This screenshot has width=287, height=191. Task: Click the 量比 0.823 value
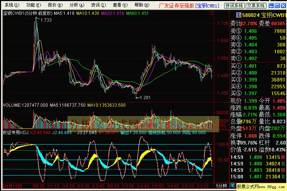[x=279, y=121]
